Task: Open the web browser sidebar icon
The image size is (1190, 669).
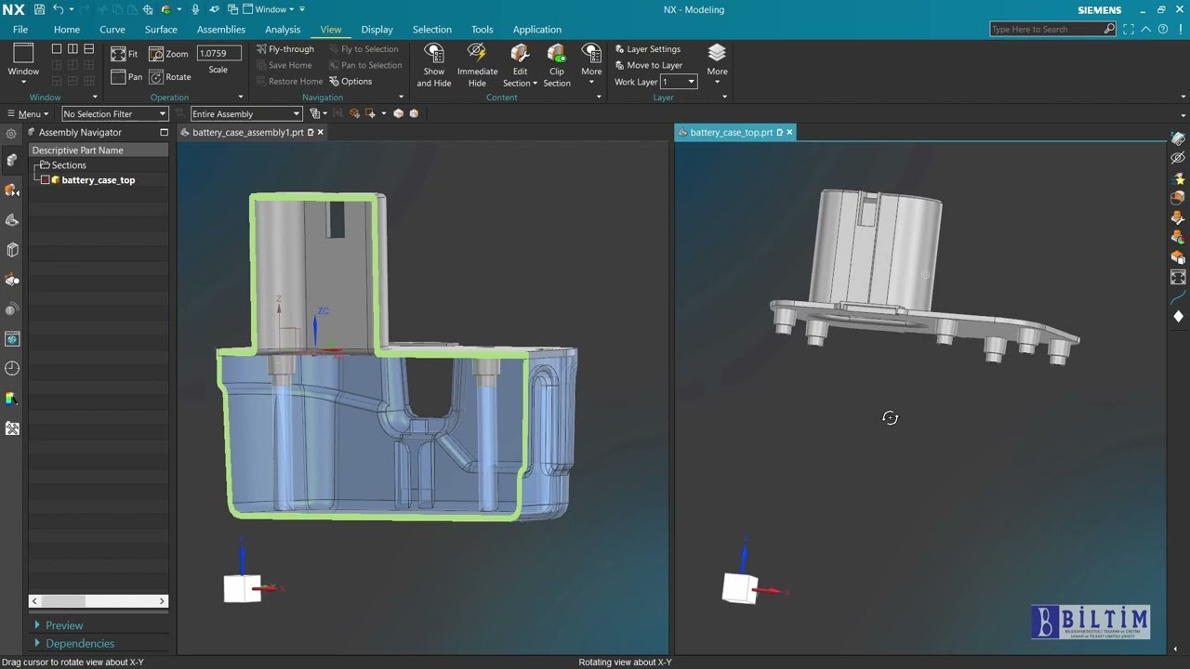Action: click(x=12, y=339)
